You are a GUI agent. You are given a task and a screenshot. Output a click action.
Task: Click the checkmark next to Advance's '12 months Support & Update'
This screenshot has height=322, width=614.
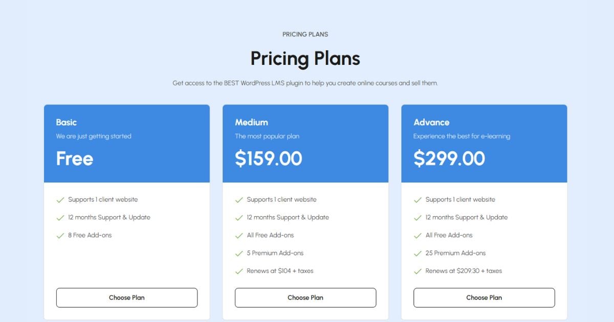418,217
